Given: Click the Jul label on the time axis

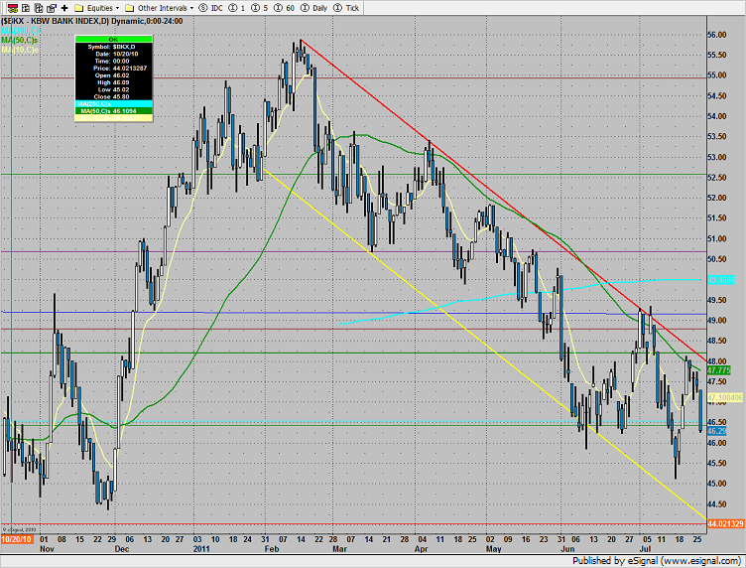Looking at the screenshot, I should [645, 549].
